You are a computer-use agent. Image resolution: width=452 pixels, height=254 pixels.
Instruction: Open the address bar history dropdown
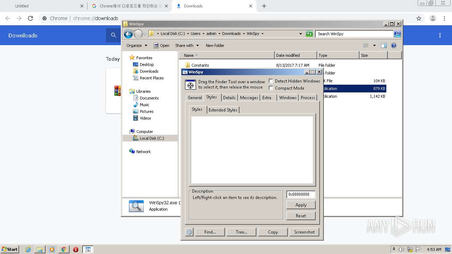coord(301,34)
